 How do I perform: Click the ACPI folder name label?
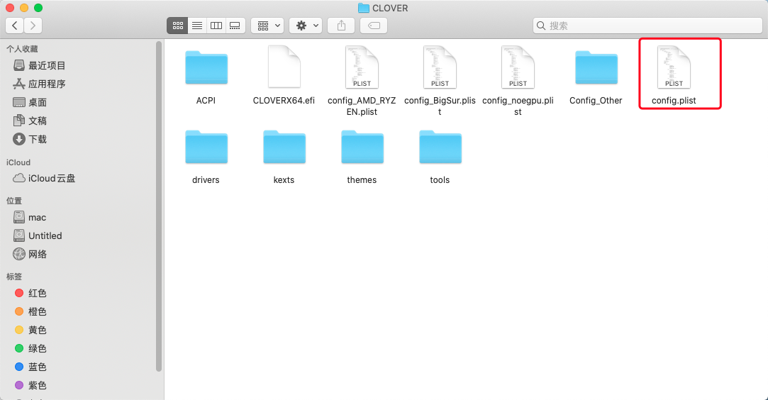point(206,101)
